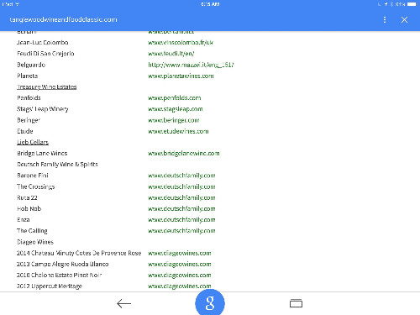Open the Campo Alegre diageowines.com link
The image size is (420, 315).
pyautogui.click(x=180, y=265)
